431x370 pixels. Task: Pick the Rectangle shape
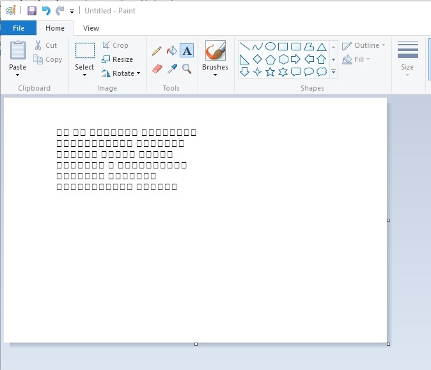tap(283, 47)
